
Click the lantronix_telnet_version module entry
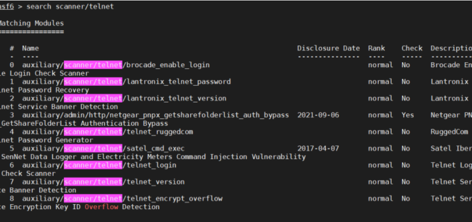tap(176, 98)
